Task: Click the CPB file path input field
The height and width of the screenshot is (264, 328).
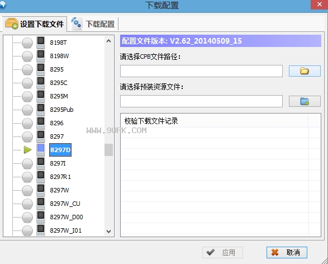Action: pyautogui.click(x=201, y=71)
